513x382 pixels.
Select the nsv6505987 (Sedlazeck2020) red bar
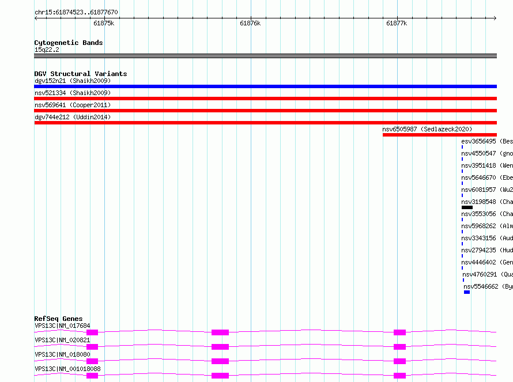click(x=440, y=135)
